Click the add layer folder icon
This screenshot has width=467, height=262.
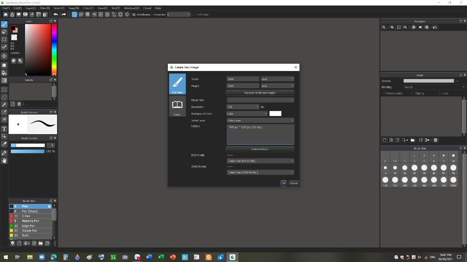(412, 140)
